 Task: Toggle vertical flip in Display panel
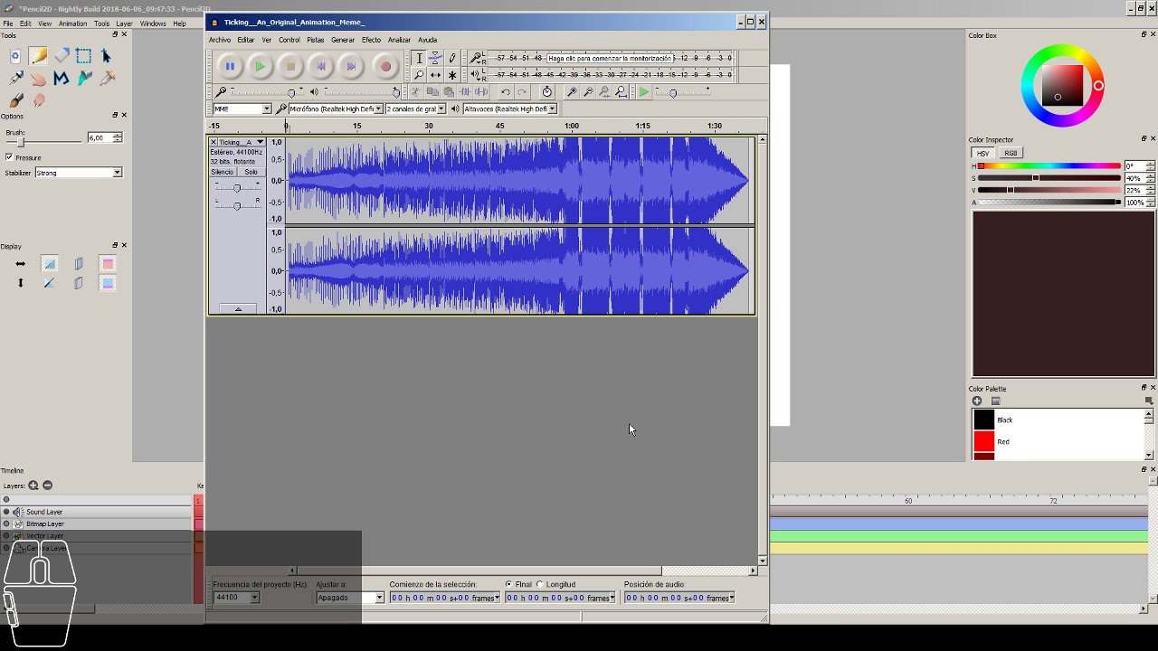point(20,283)
